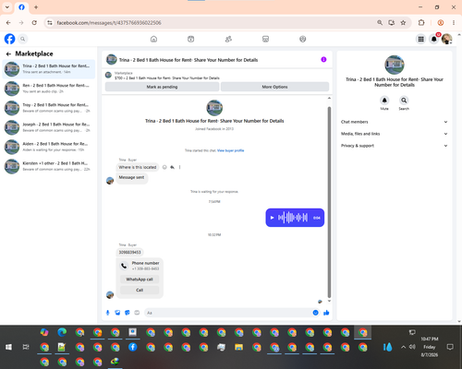Open a new browser tab
The width and height of the screenshot is (462, 369).
36,7
